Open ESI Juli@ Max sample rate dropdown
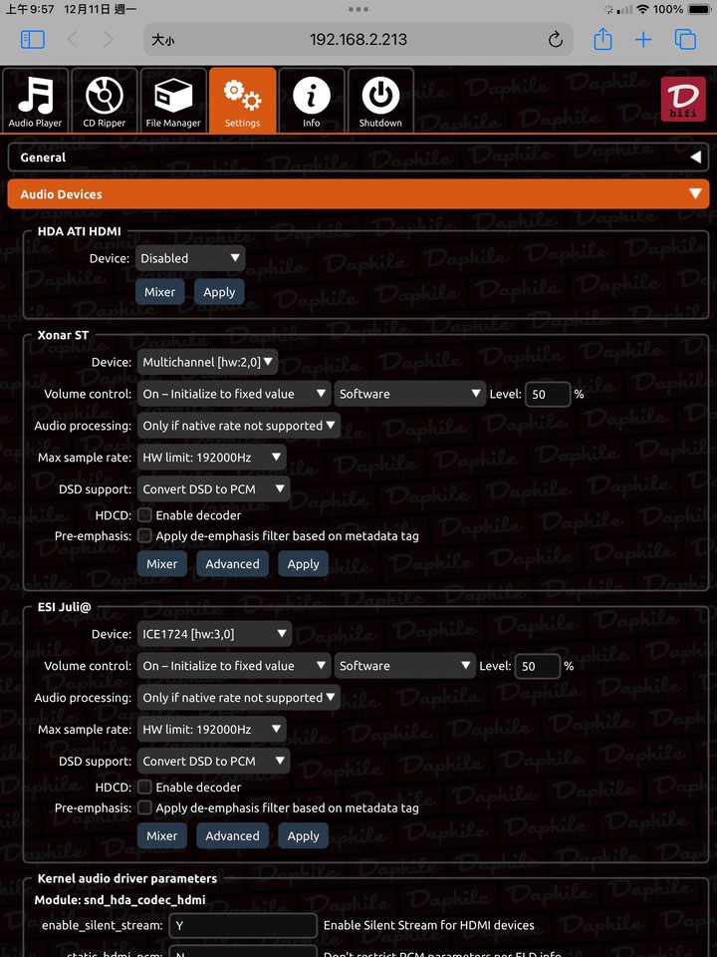 tap(211, 730)
